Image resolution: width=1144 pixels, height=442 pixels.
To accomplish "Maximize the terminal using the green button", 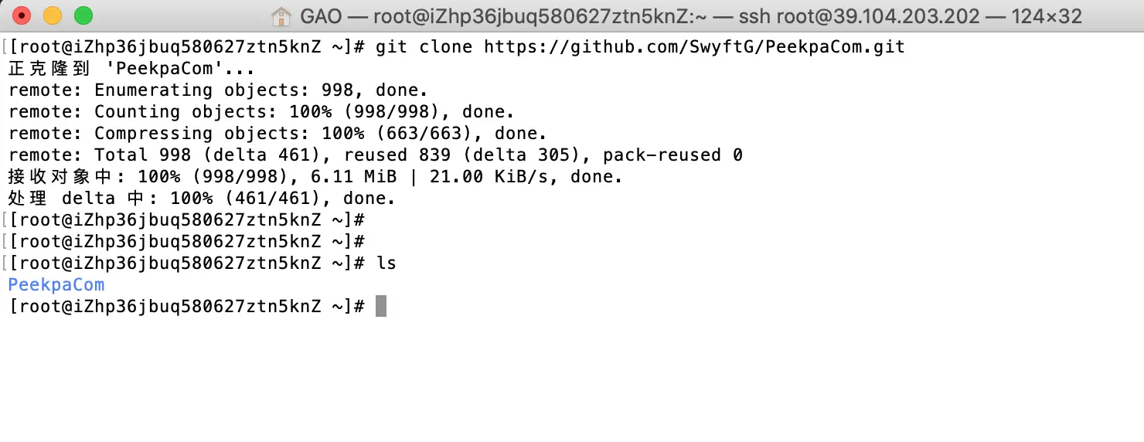I will coord(83,15).
